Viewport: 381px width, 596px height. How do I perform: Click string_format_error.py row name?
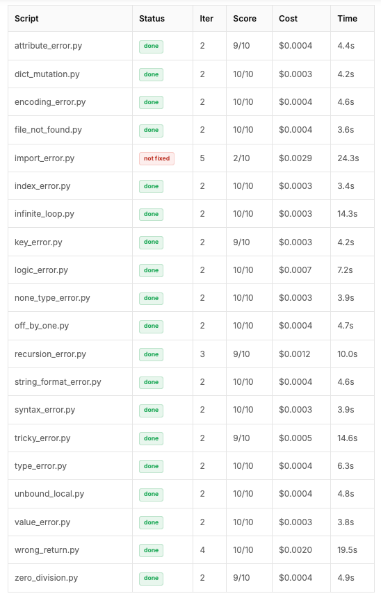[x=58, y=381]
